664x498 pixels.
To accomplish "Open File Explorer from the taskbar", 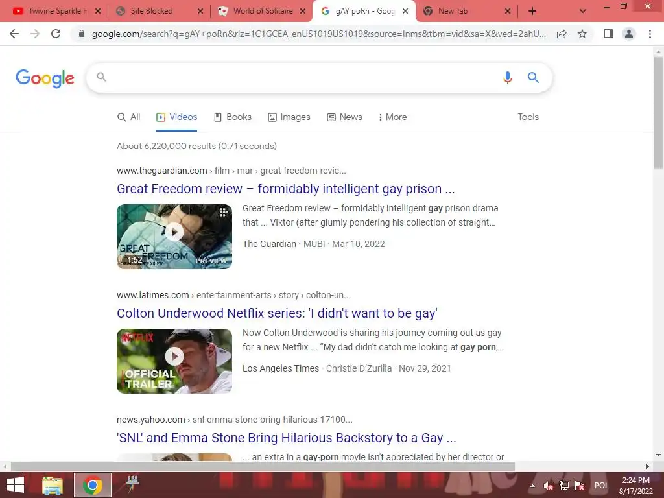I will (53, 485).
